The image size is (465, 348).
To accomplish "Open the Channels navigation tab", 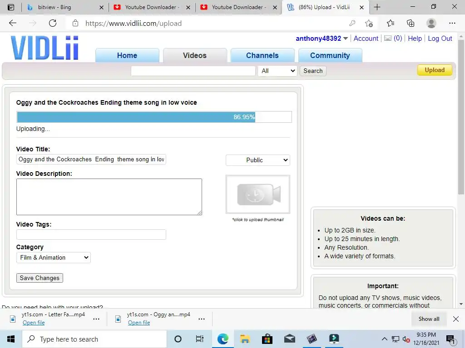I will 262,55.
